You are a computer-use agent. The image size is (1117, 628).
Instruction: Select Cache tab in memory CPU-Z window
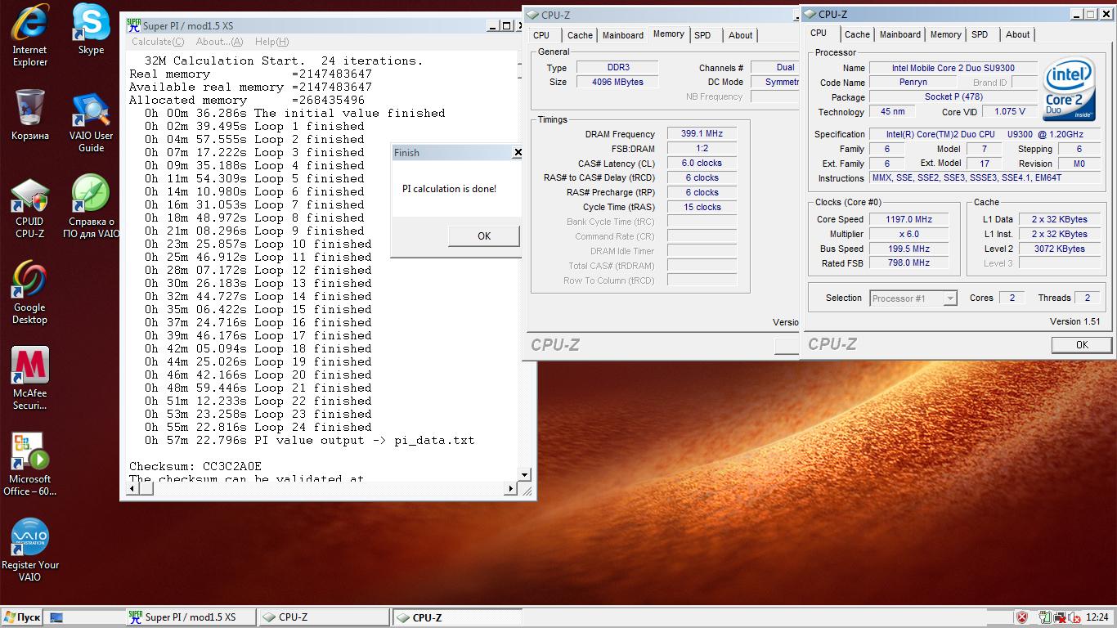[580, 35]
